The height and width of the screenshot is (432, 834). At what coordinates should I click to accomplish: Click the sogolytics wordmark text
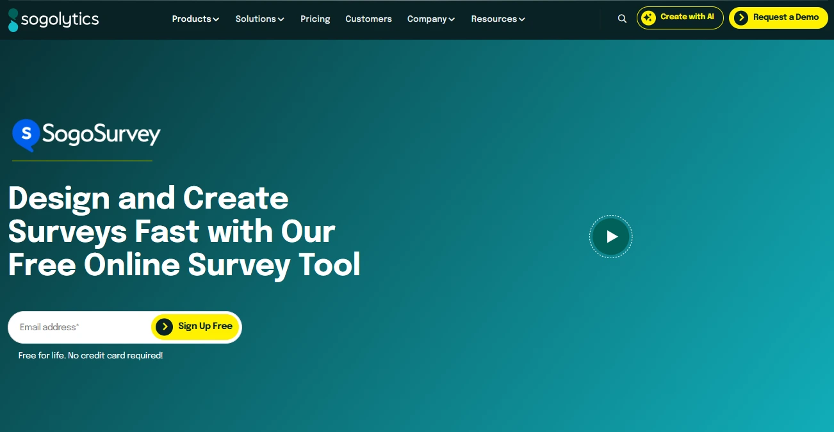click(x=60, y=20)
